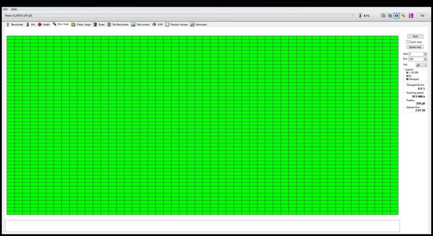Select the Error Scan tab

tap(61, 24)
